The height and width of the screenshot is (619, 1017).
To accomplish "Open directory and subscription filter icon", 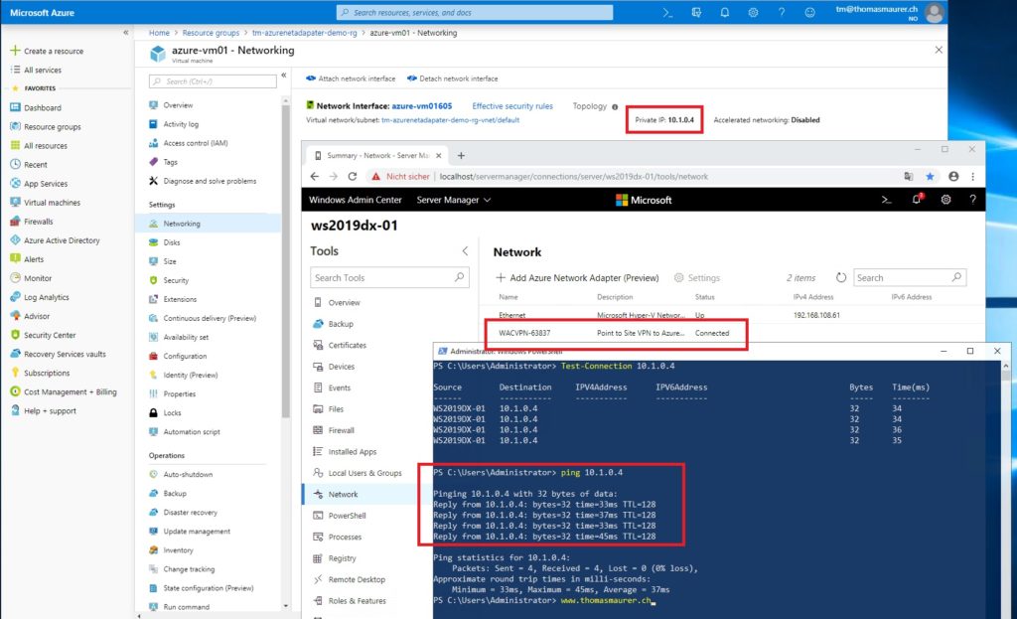I will (696, 12).
